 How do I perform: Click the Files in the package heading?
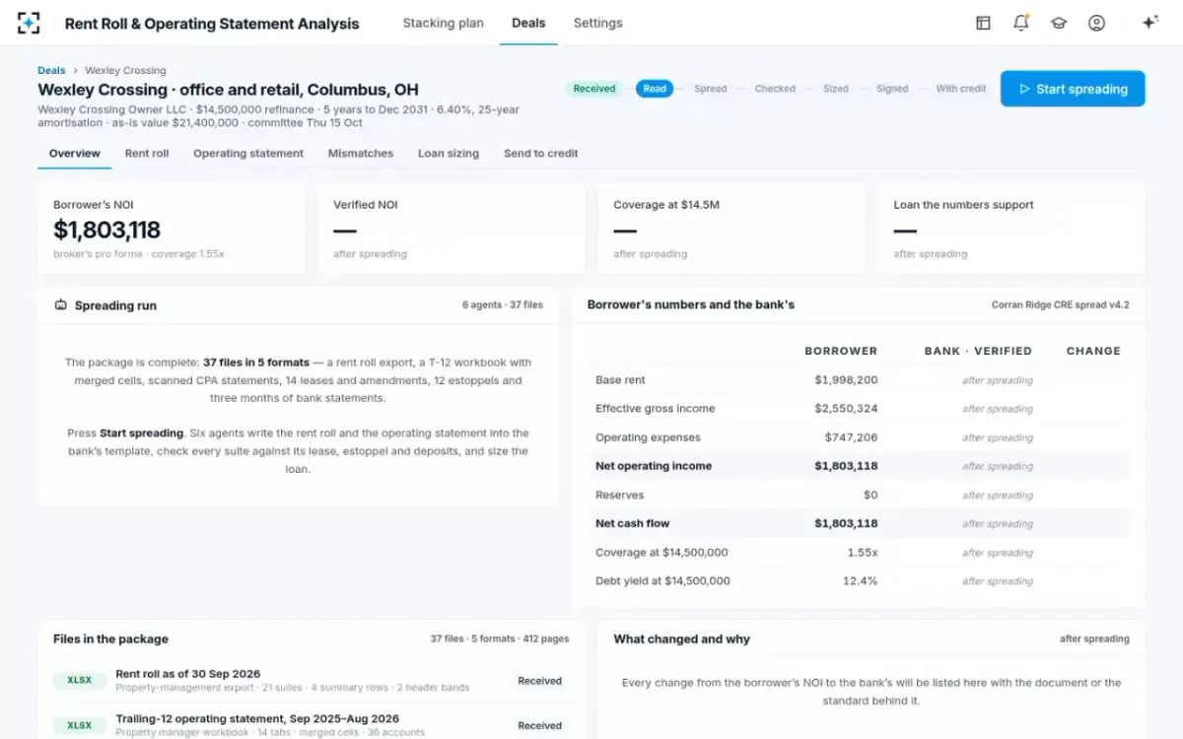click(x=110, y=639)
